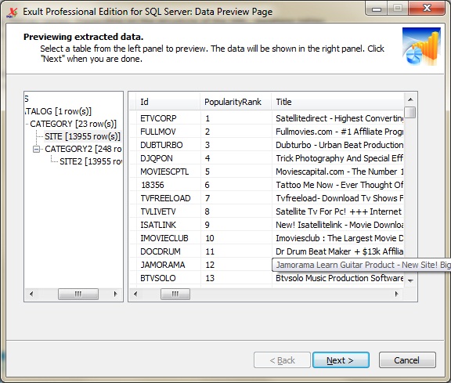Select the TVLIVETV cell

tap(168, 211)
